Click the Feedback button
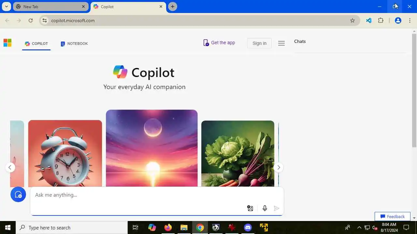This screenshot has height=234, width=417. tap(393, 216)
